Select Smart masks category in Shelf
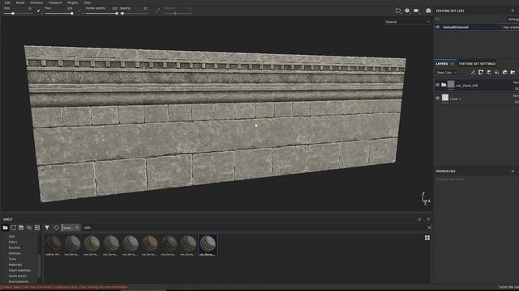This screenshot has width=519, height=291. (x=18, y=276)
